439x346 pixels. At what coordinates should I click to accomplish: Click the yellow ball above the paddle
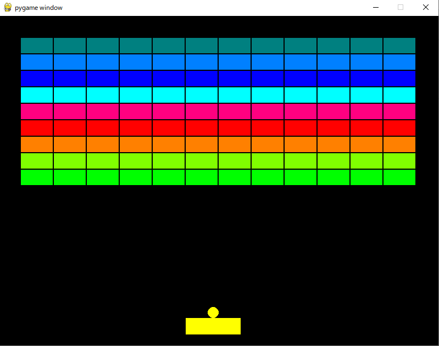(x=213, y=312)
